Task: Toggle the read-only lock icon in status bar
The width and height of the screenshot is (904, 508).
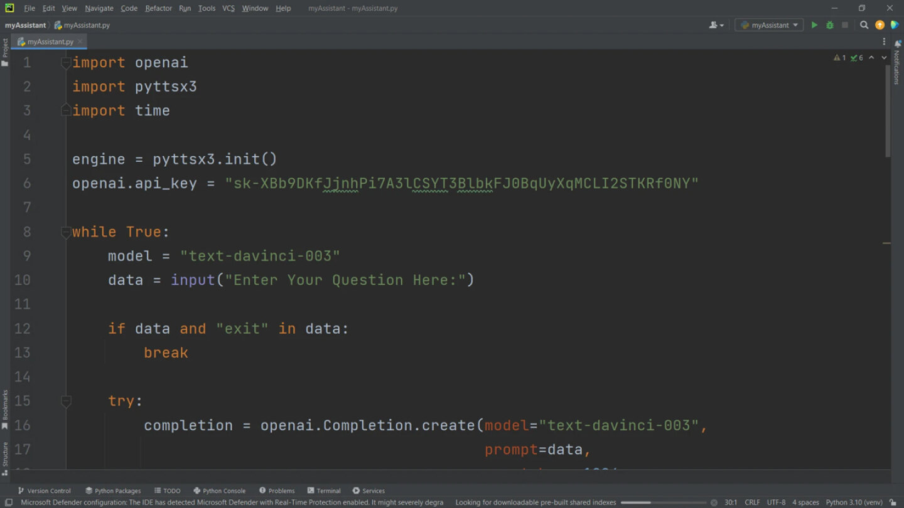Action: tap(893, 502)
